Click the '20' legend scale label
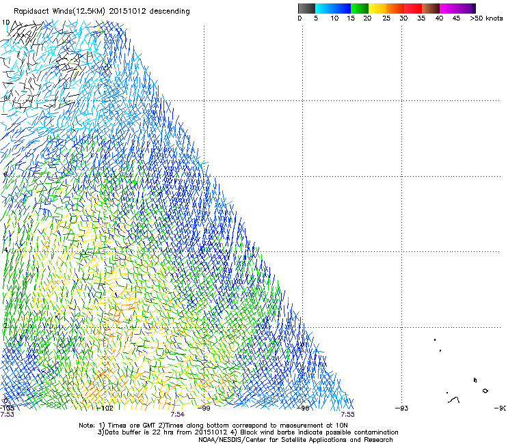The height and width of the screenshot is (444, 506). click(367, 18)
